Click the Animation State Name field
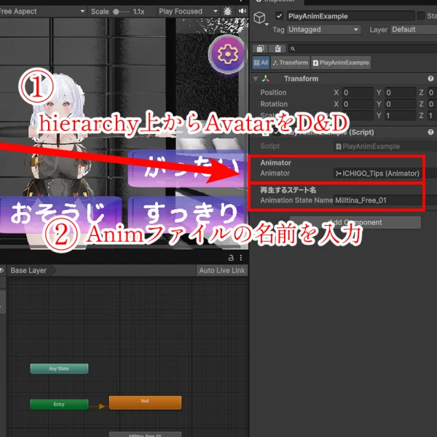 point(385,200)
